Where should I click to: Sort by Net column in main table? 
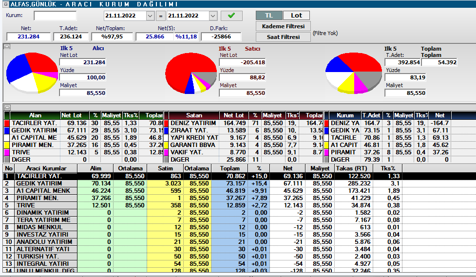[x=287, y=168]
